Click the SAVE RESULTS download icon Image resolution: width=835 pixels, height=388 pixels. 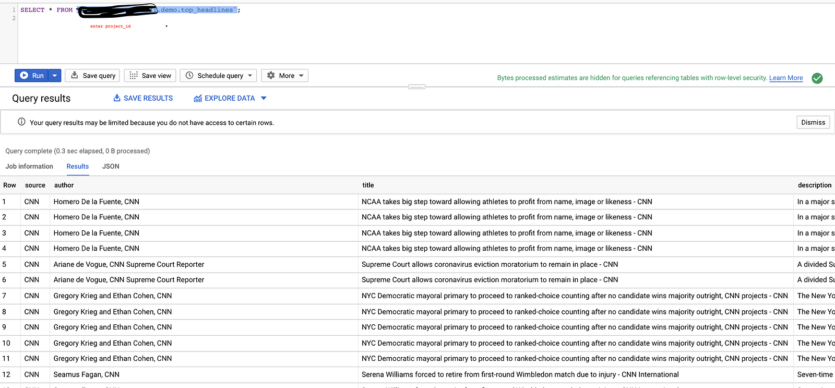click(x=117, y=98)
